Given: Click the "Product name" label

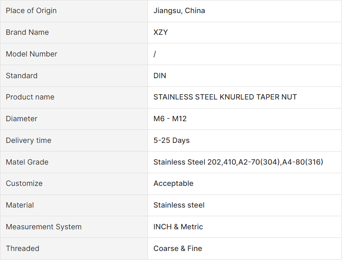Looking at the screenshot, I should [x=30, y=97].
